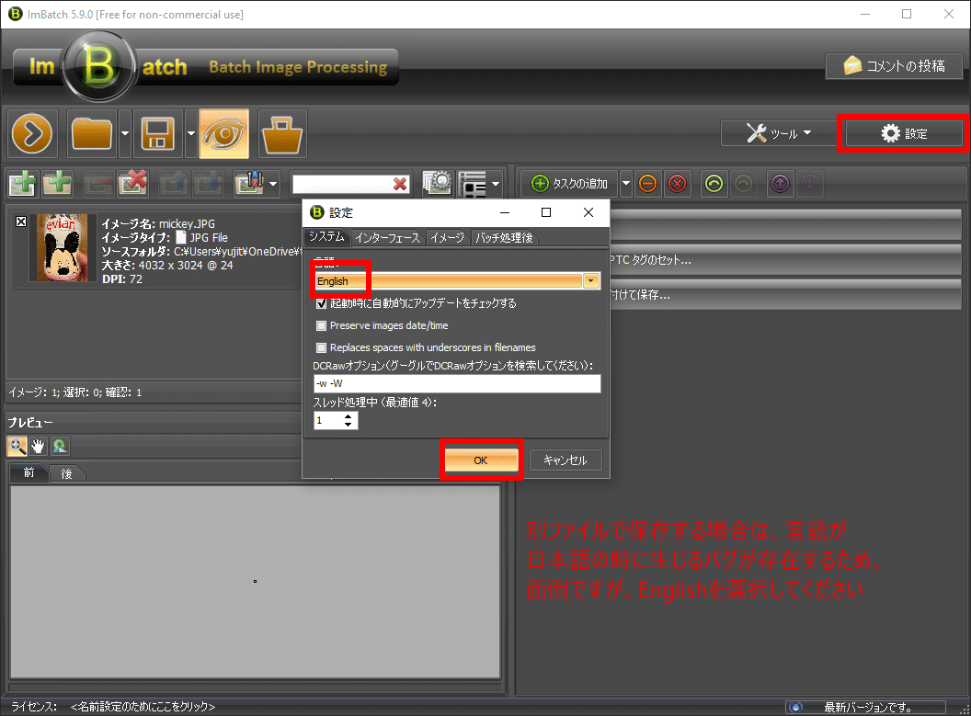Click the キャンセル button
Viewport: 971px width, 716px height.
click(x=565, y=460)
